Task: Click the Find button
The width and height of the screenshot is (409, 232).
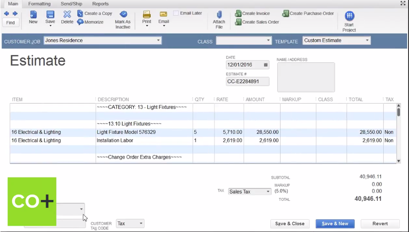Action: tap(10, 23)
